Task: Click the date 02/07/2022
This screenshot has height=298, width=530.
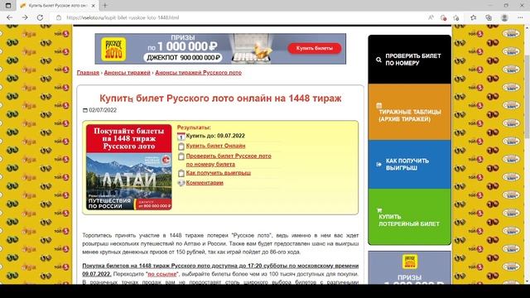Action: click(x=103, y=110)
